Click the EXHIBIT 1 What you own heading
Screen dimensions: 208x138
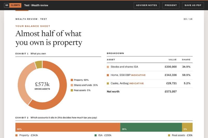(31, 54)
